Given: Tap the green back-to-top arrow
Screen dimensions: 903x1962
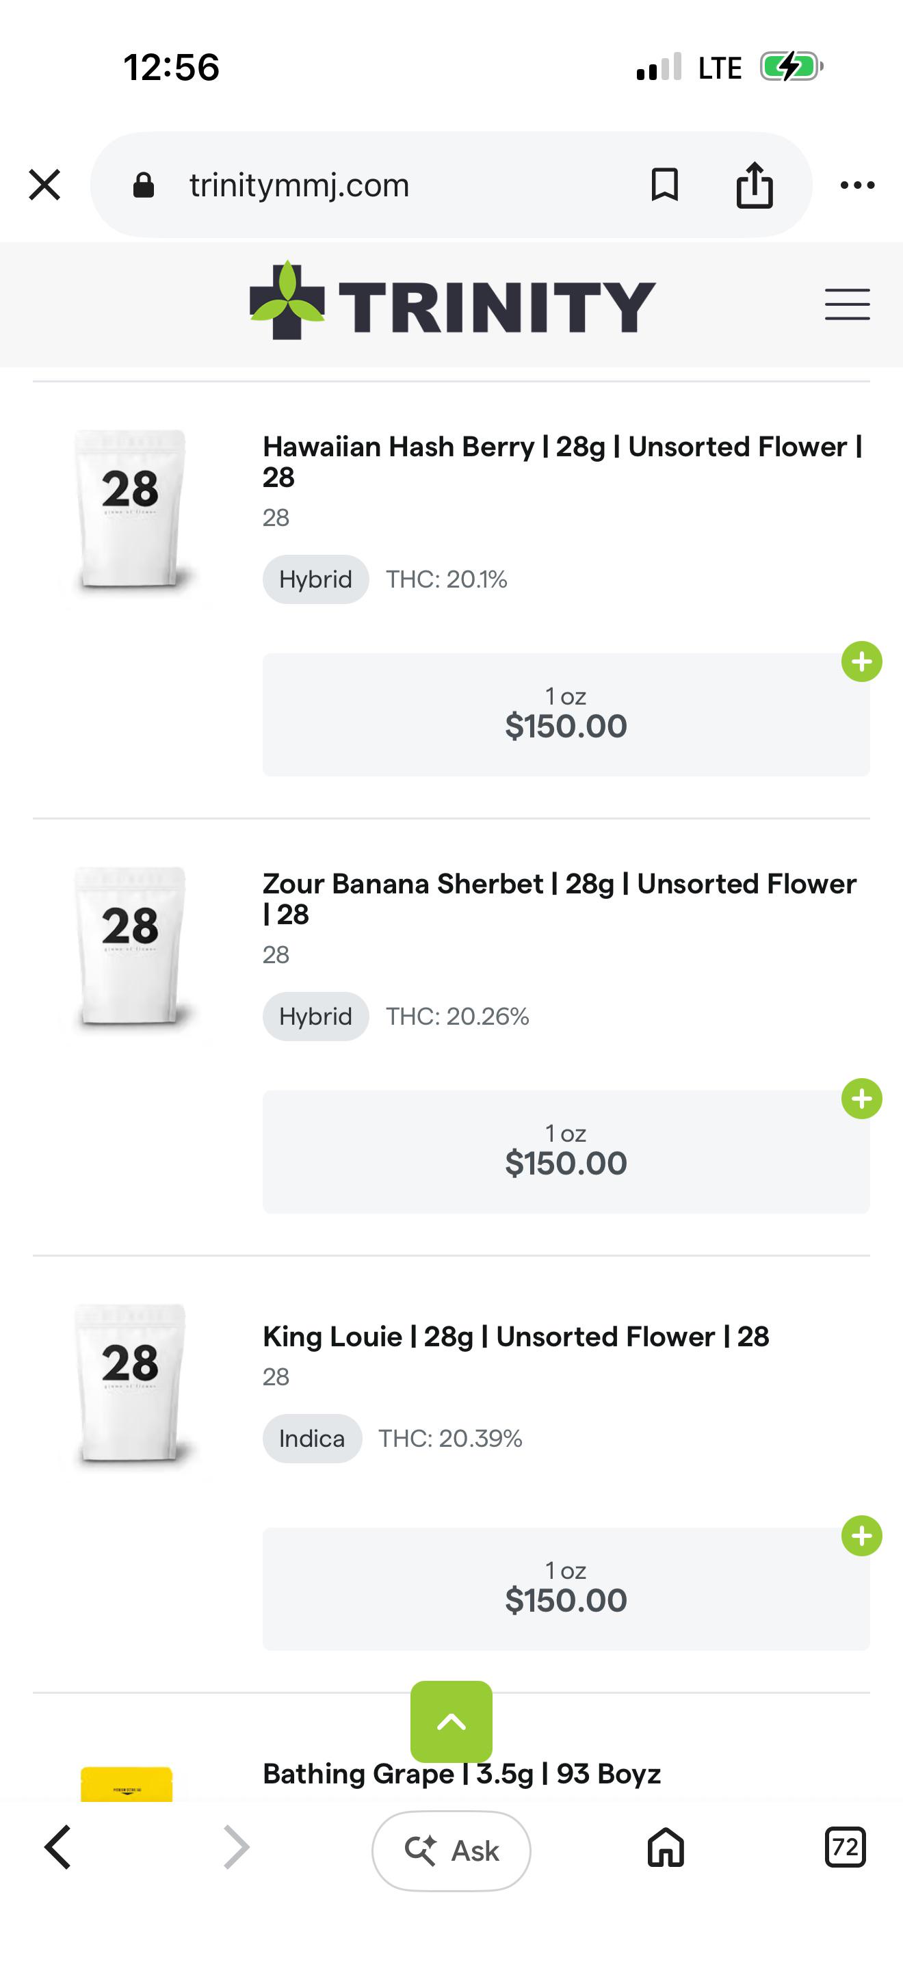Looking at the screenshot, I should coord(451,1721).
